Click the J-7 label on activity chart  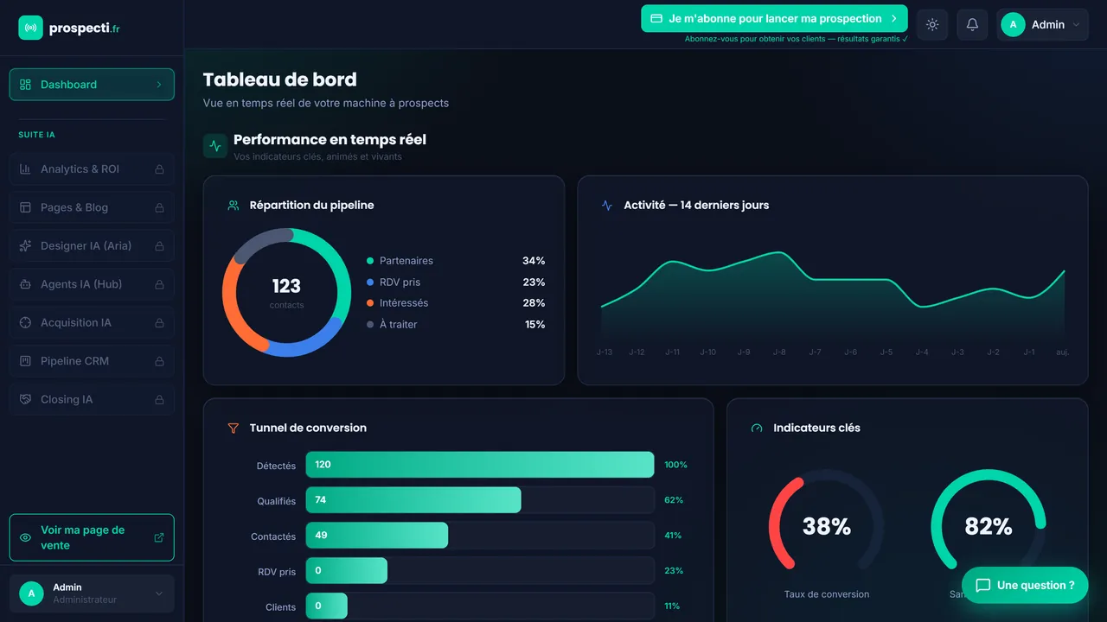pyautogui.click(x=815, y=352)
